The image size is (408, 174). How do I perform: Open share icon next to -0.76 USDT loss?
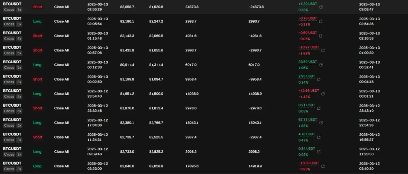pyautogui.click(x=321, y=21)
